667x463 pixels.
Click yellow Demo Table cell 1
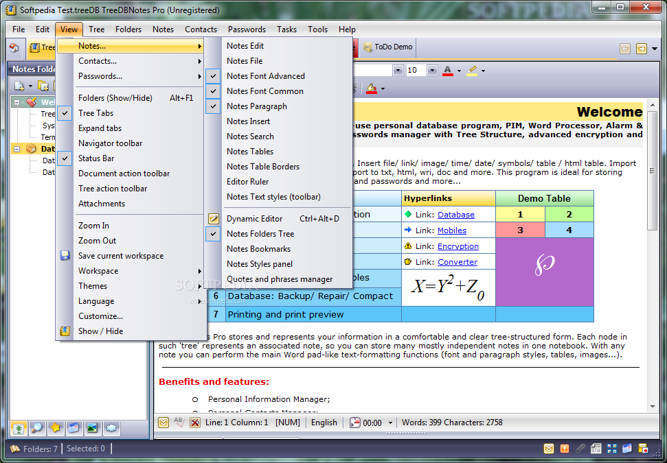coord(520,215)
